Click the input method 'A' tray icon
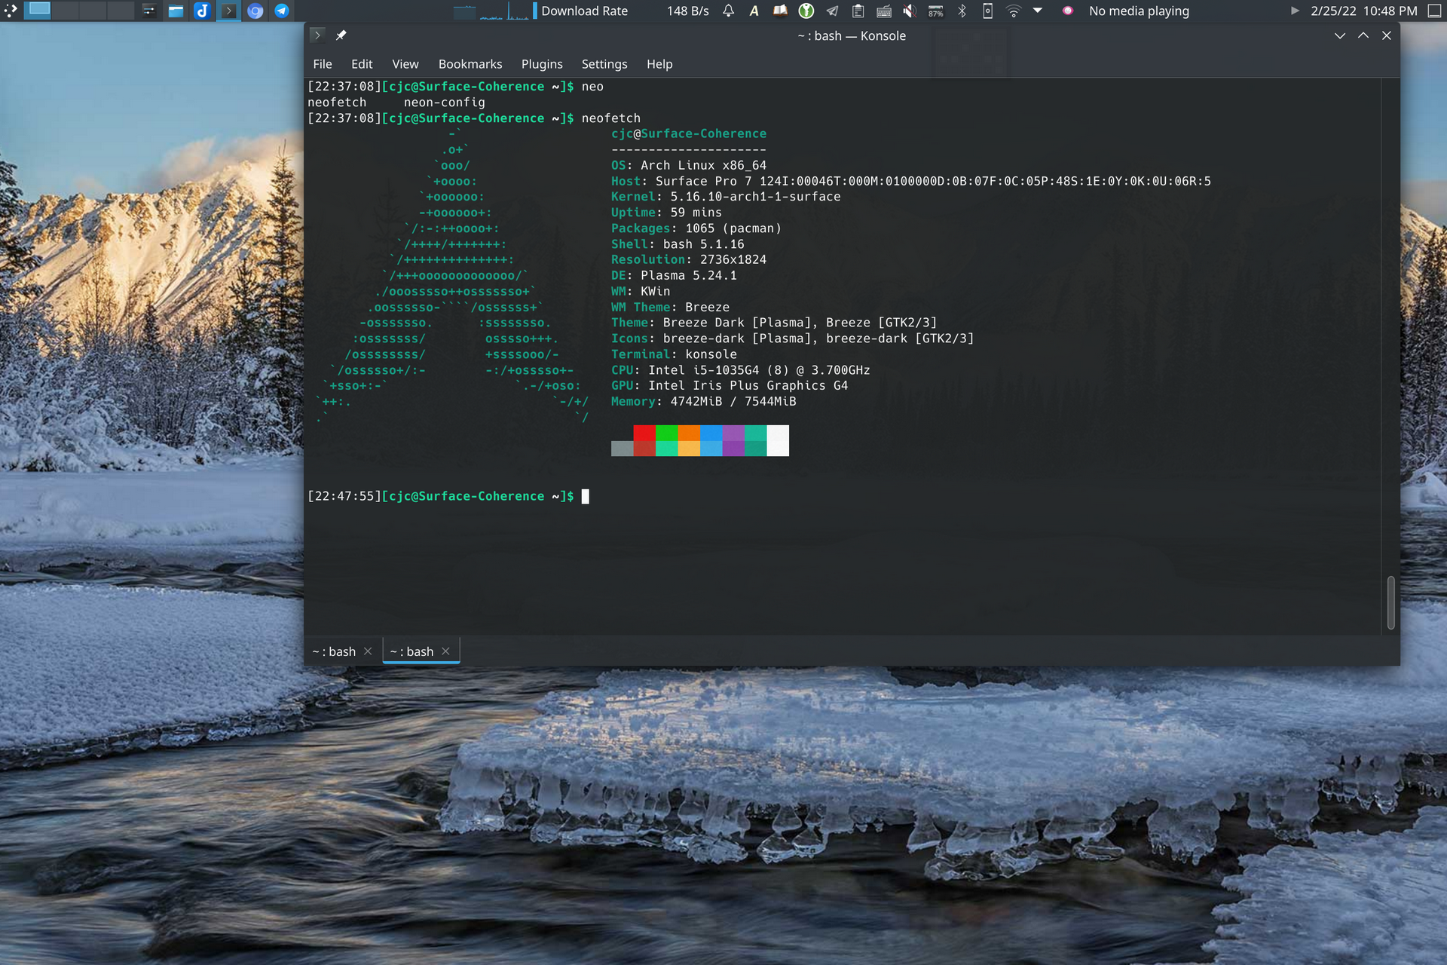The width and height of the screenshot is (1447, 965). click(754, 11)
